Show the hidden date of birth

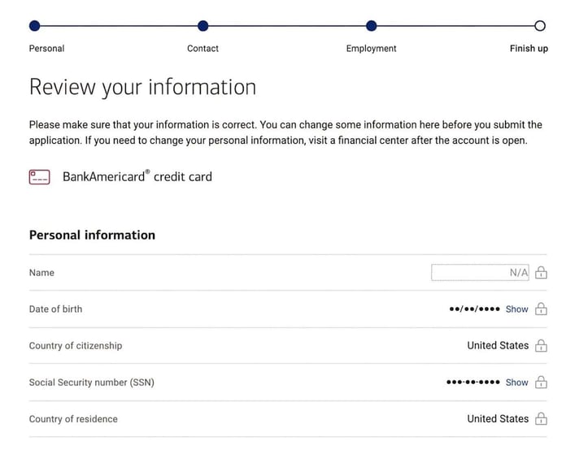[x=516, y=309]
